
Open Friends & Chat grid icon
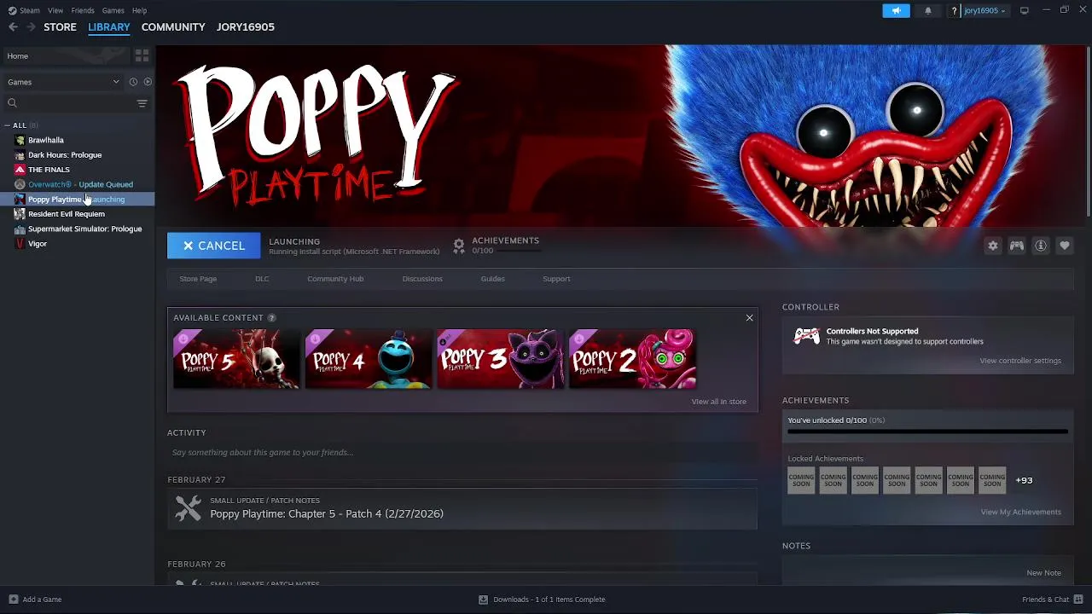(1078, 600)
